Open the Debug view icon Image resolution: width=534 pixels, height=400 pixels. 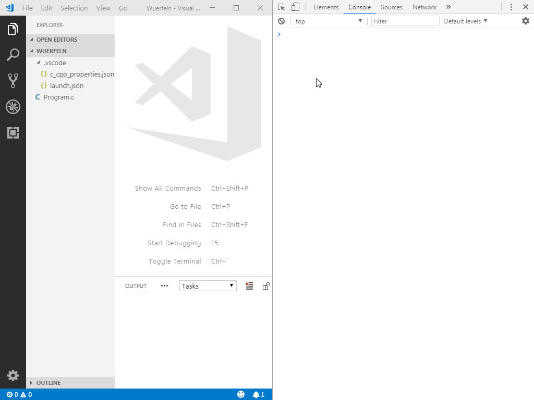tap(13, 107)
